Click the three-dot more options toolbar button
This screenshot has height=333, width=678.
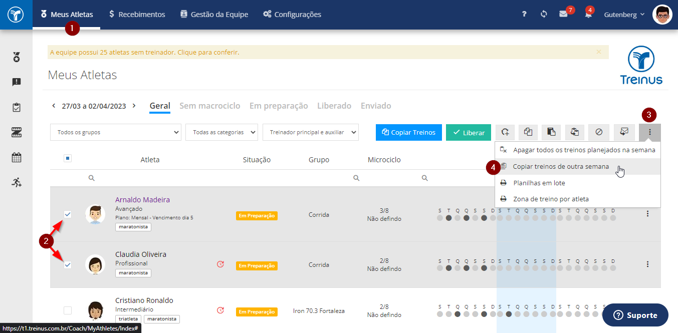pos(650,132)
